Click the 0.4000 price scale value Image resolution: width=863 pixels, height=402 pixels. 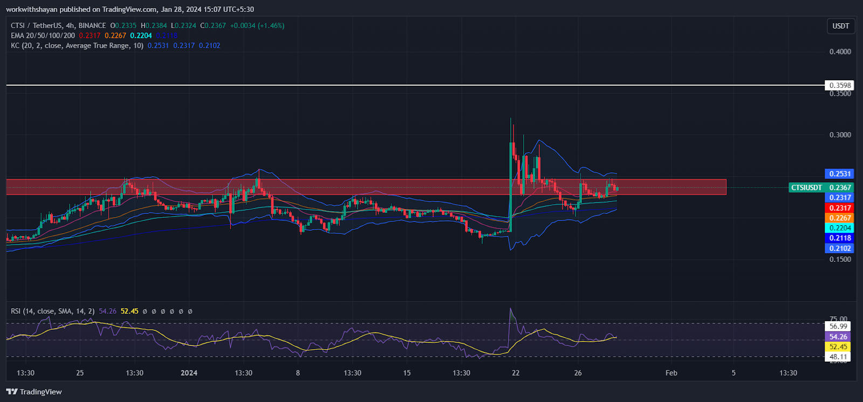(840, 52)
